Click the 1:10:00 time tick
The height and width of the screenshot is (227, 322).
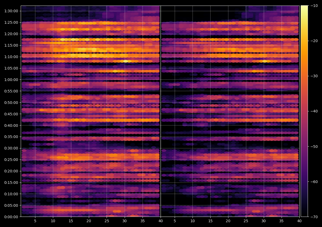[11, 57]
